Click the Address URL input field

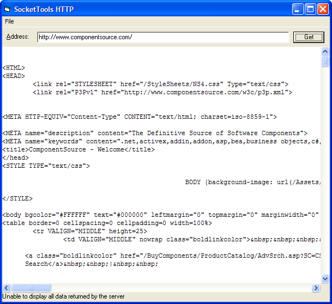(162, 37)
